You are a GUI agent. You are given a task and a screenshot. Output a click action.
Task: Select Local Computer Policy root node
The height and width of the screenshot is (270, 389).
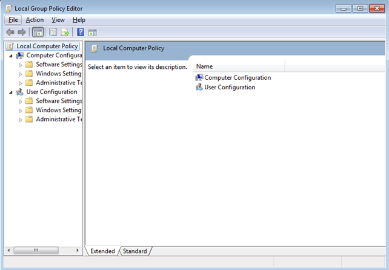point(47,46)
